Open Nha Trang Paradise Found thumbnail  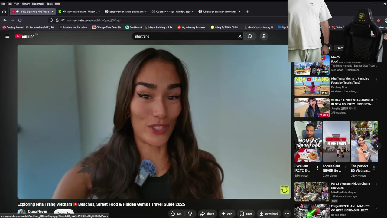[312, 86]
